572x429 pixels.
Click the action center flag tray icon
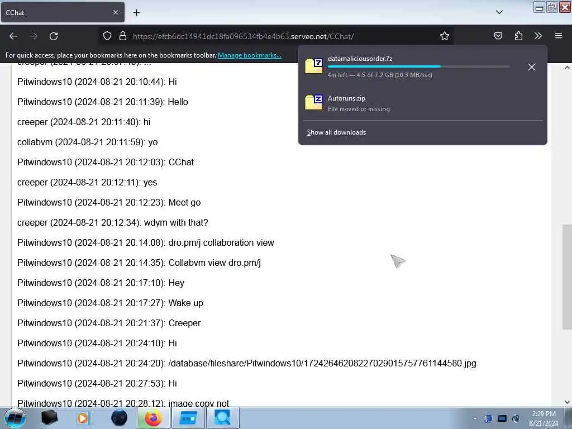coord(488,418)
